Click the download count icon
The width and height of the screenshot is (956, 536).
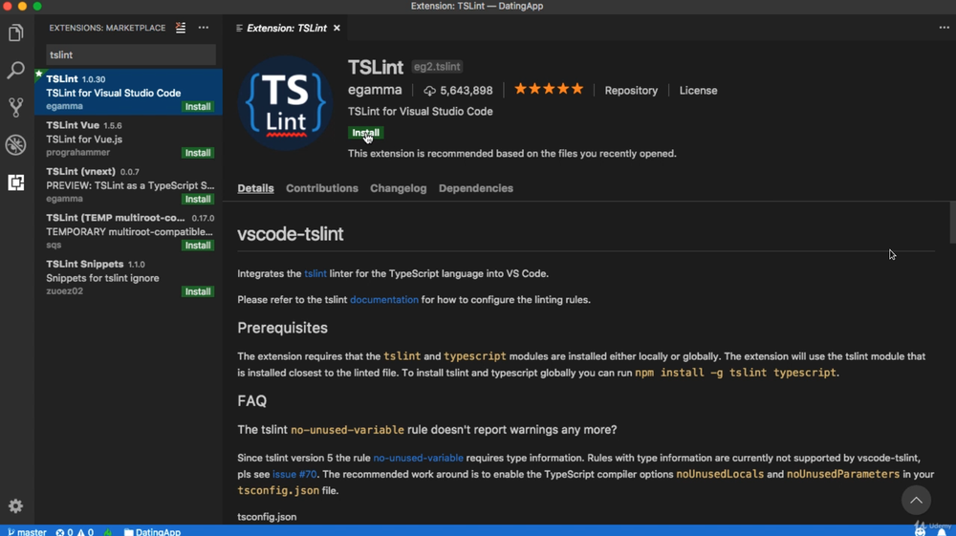pos(429,91)
